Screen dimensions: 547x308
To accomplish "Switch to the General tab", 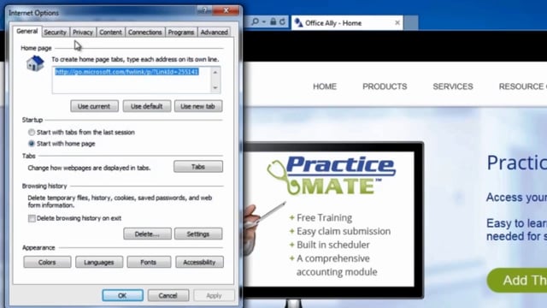I will [x=26, y=31].
